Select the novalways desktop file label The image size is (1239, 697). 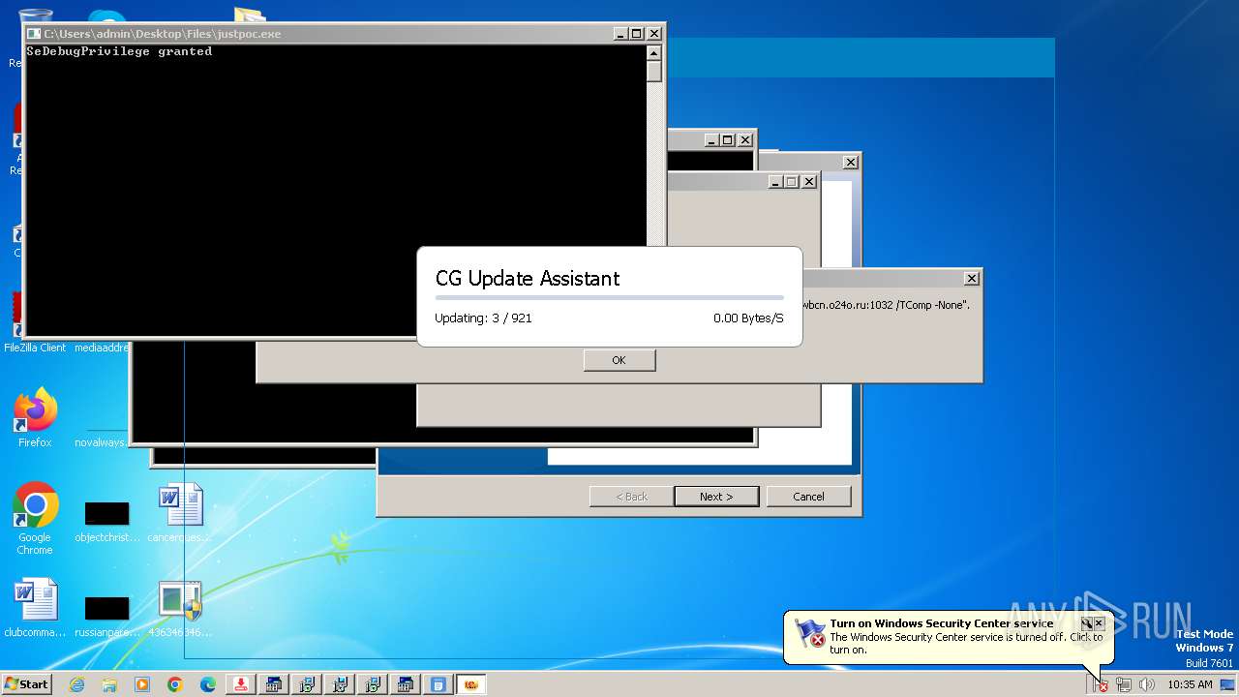[100, 442]
